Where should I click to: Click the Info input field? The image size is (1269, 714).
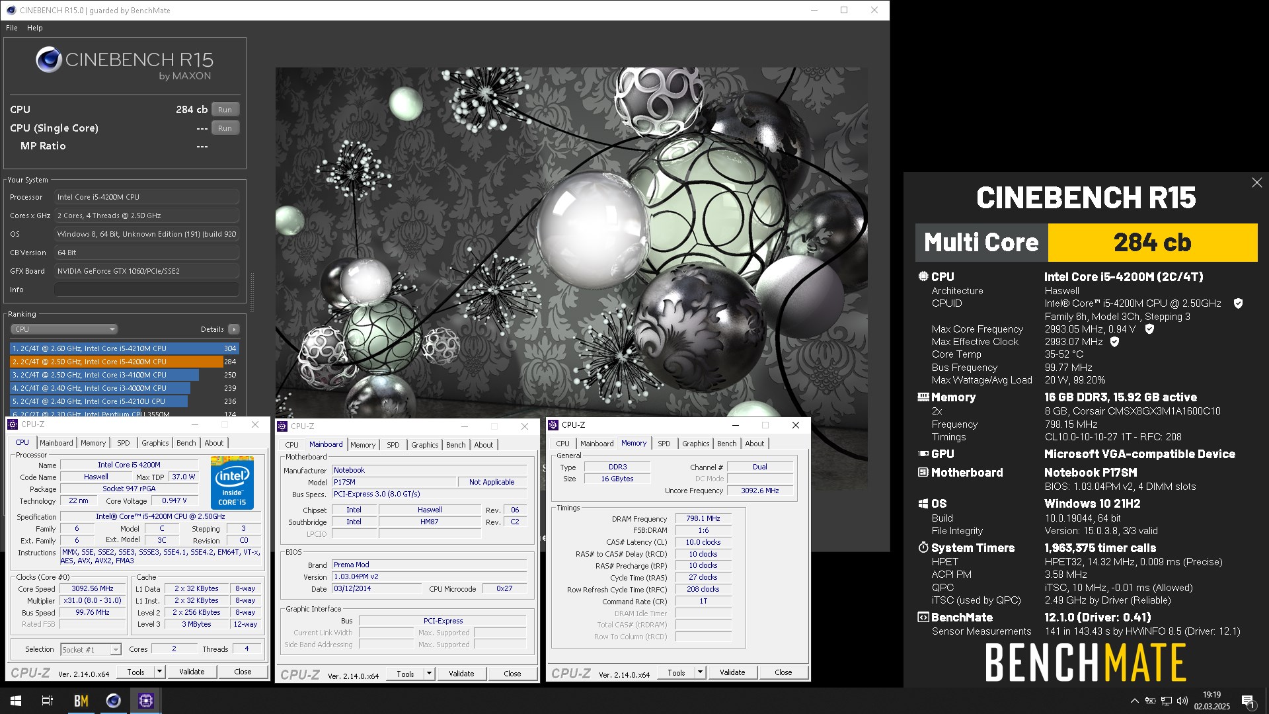pyautogui.click(x=147, y=290)
